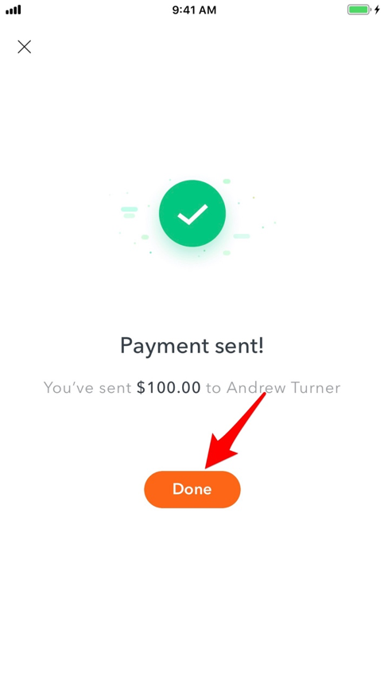This screenshot has height=684, width=384.
Task: Click the double green dashes left of checkmark
Action: tap(129, 212)
